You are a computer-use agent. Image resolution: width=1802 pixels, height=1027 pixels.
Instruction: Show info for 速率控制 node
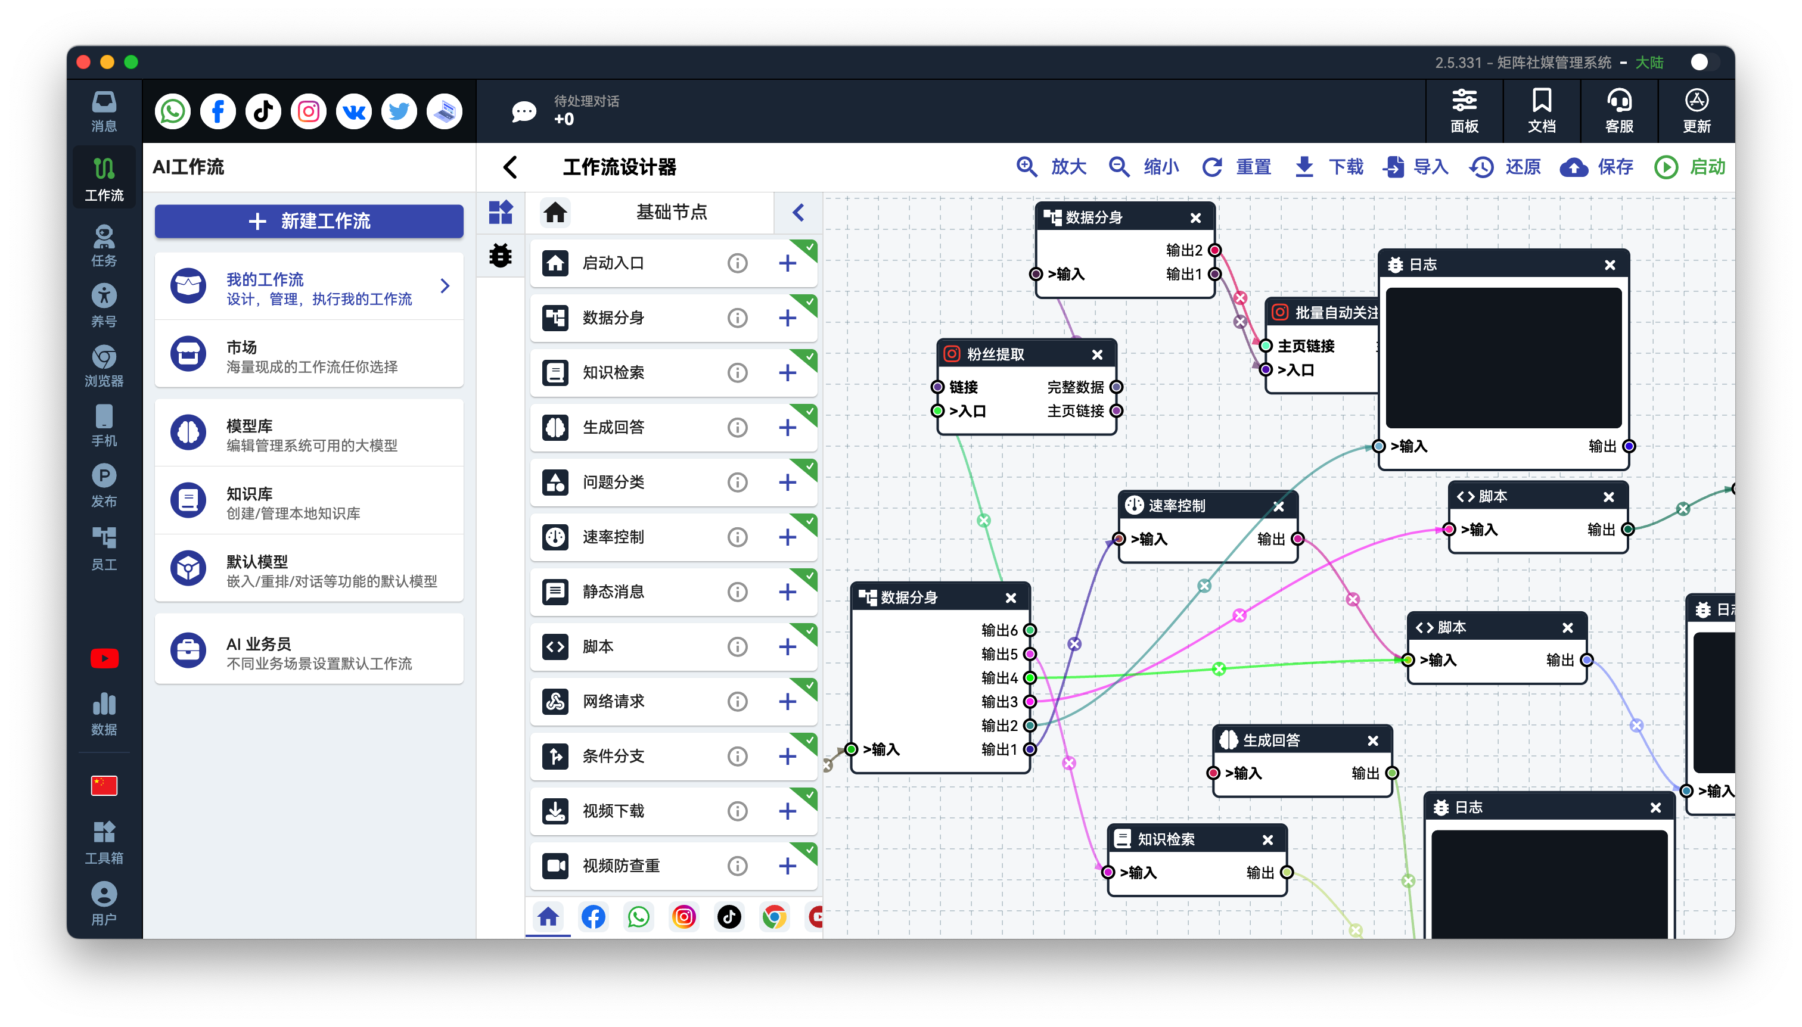point(737,537)
